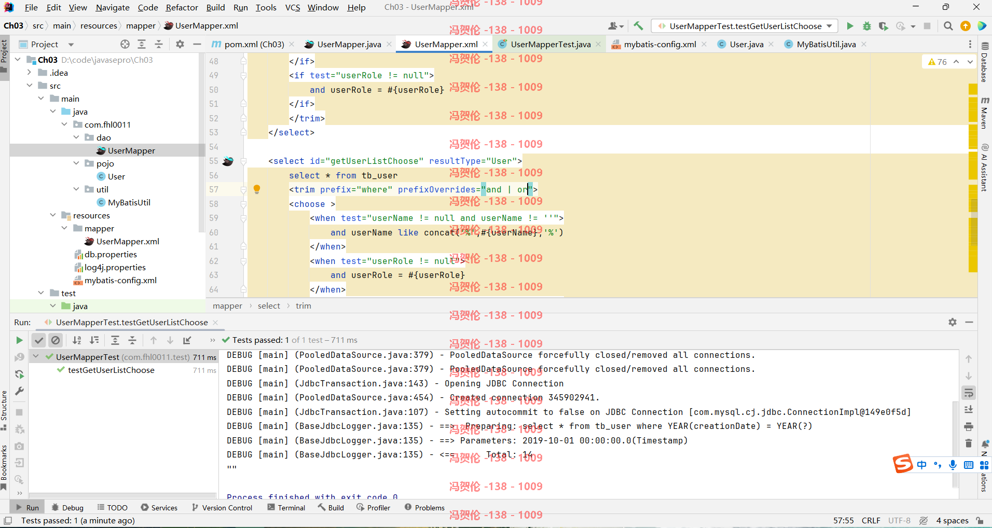Expand all test results

(115, 340)
